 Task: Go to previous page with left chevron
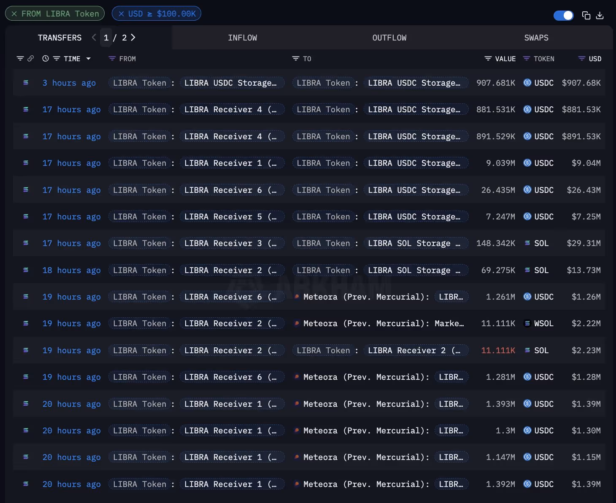pyautogui.click(x=94, y=38)
